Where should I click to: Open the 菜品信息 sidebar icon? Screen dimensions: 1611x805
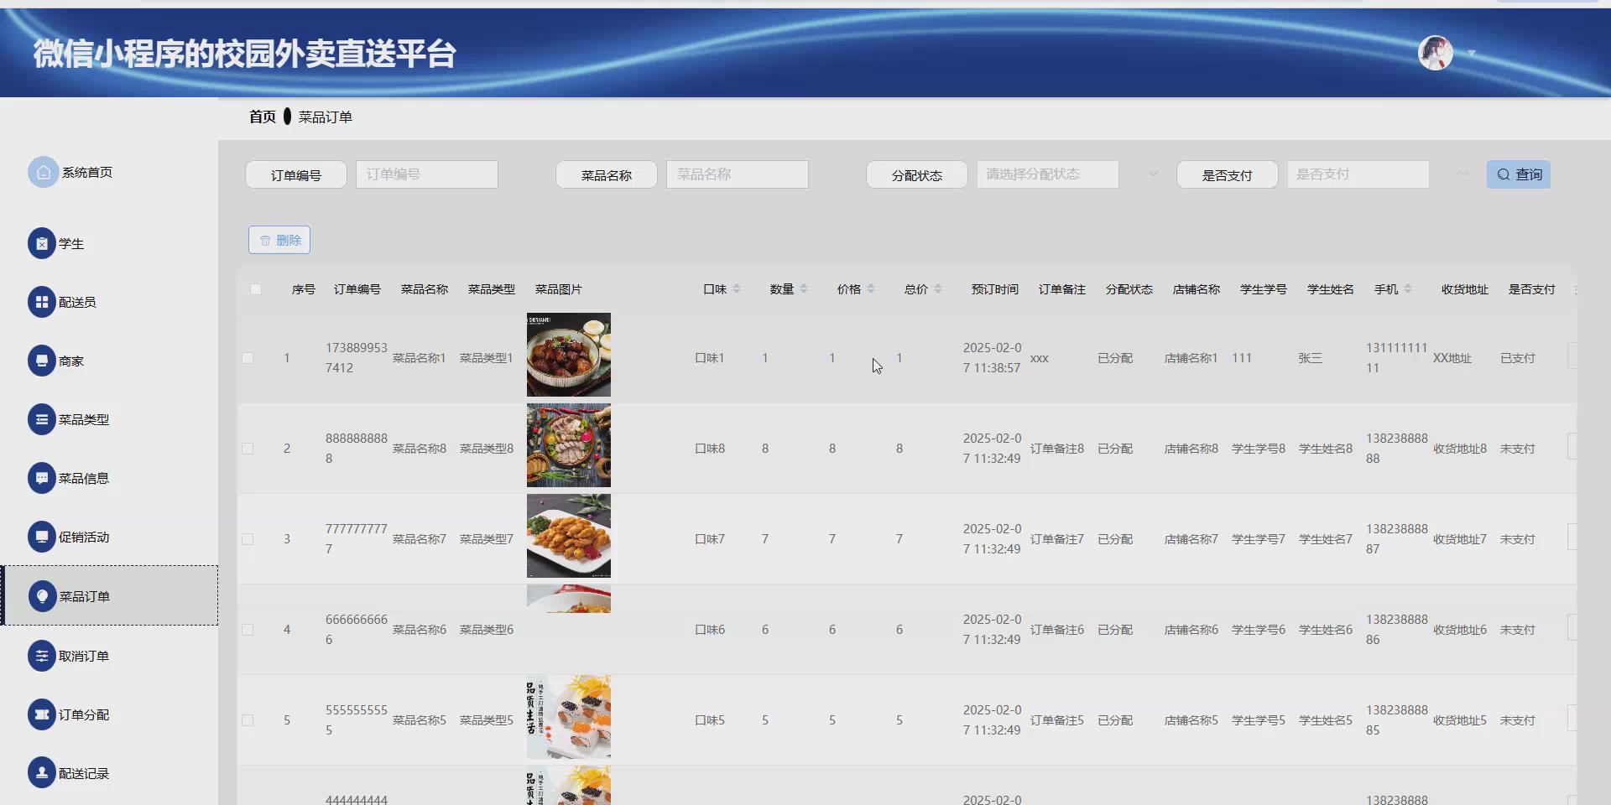(42, 478)
